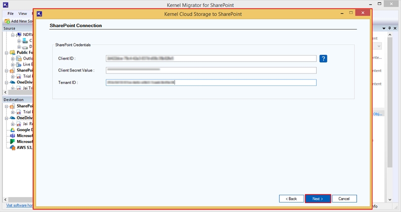Screen dimensions: 401x212
Task: Click the help question mark beside Client ID
Action: pyautogui.click(x=323, y=58)
